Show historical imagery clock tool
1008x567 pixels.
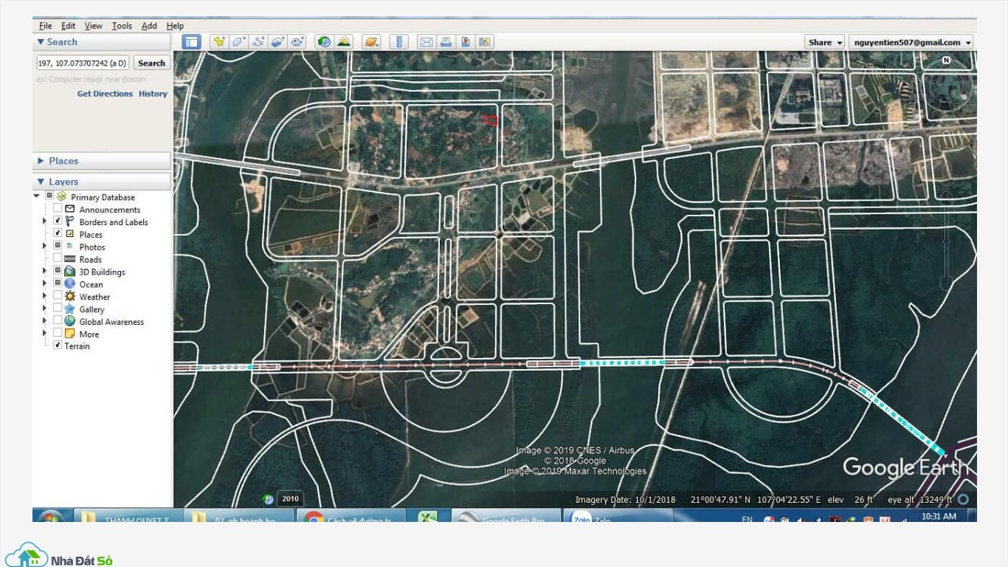(x=324, y=42)
